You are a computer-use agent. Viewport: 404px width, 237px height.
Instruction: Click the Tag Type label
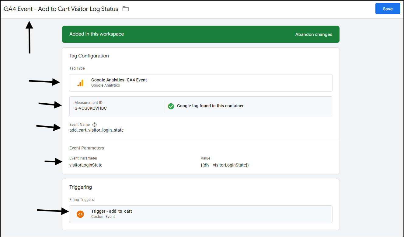(77, 68)
